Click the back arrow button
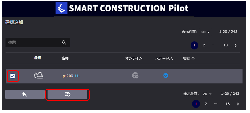 tap(25, 94)
